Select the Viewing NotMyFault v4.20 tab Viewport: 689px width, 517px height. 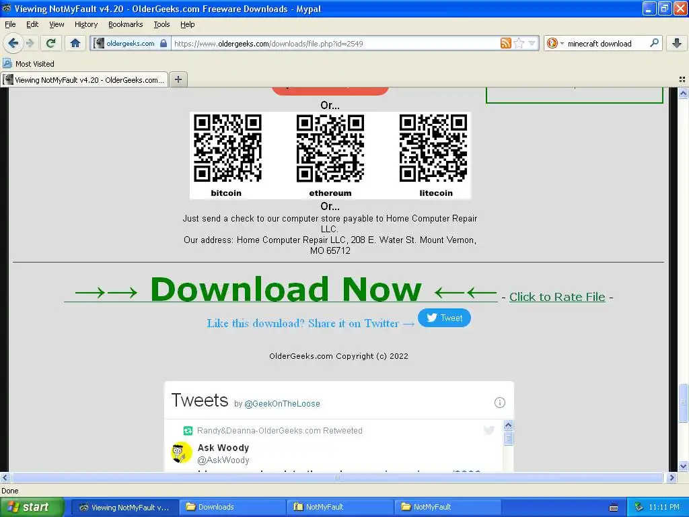coord(84,79)
